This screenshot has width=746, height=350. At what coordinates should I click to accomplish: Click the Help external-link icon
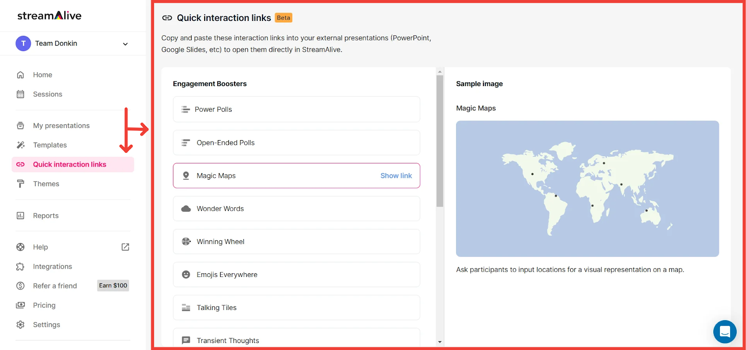(x=125, y=247)
